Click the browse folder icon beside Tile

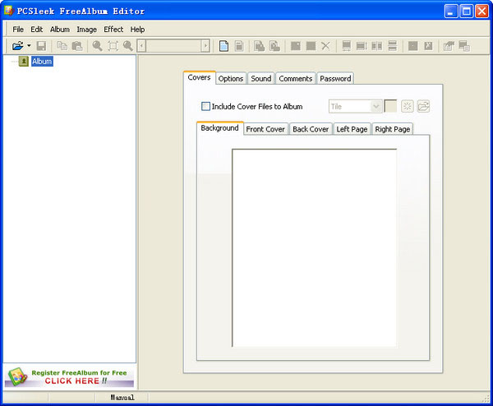[423, 106]
